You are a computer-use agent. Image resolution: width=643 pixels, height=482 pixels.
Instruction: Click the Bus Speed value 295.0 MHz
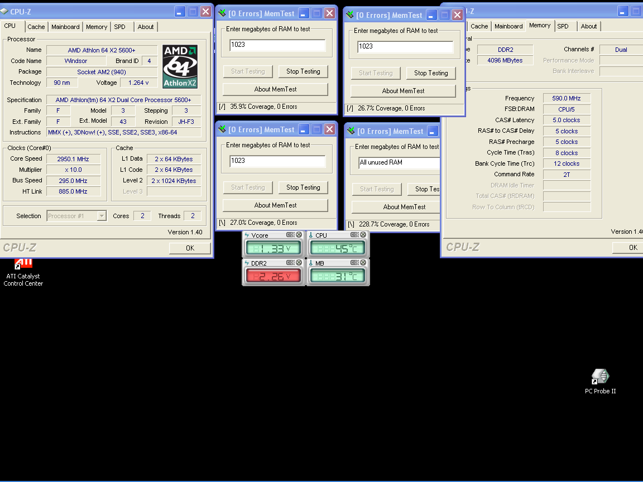[x=73, y=181]
